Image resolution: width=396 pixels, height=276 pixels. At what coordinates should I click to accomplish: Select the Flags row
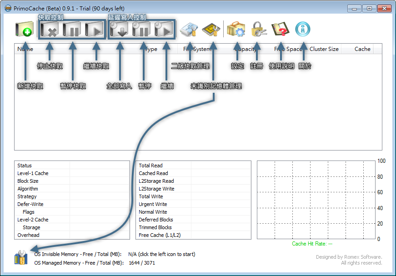coord(72,212)
